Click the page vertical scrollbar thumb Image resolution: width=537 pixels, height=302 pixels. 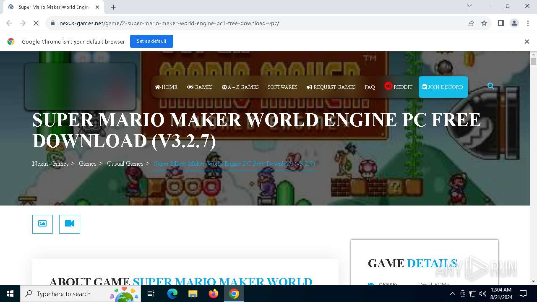[x=533, y=62]
